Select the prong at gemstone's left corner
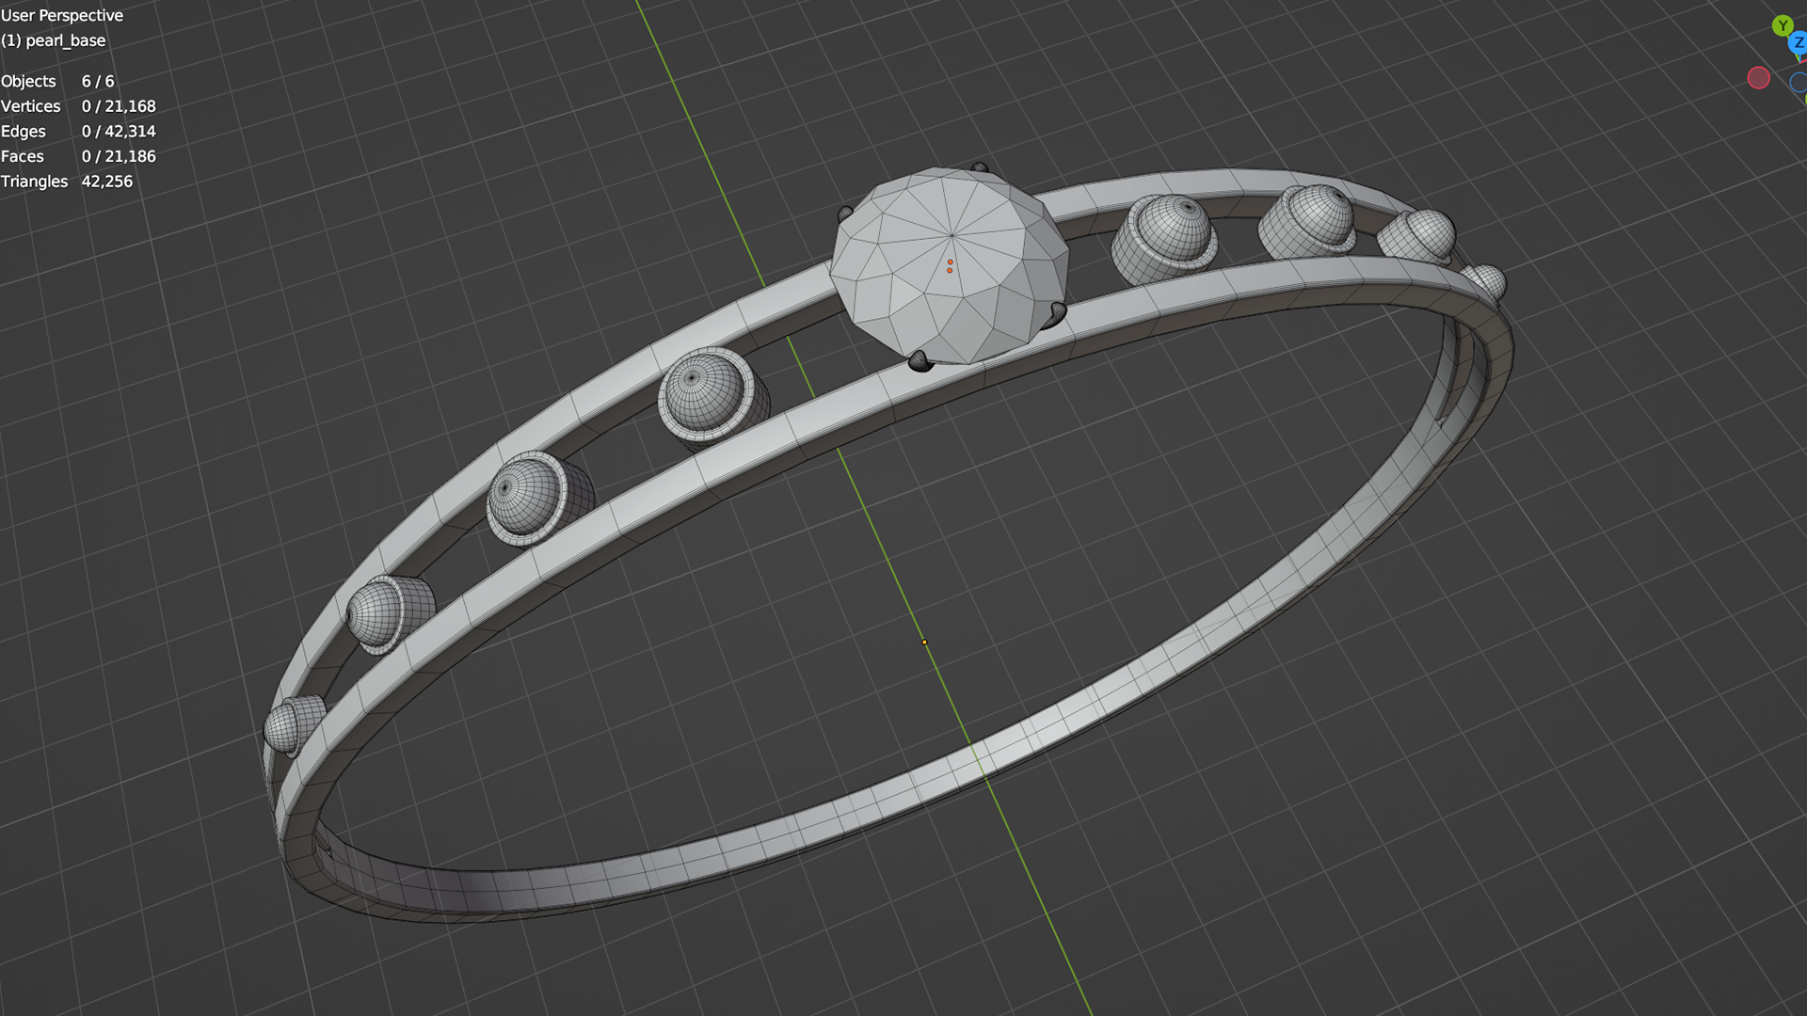The height and width of the screenshot is (1016, 1807). [844, 214]
